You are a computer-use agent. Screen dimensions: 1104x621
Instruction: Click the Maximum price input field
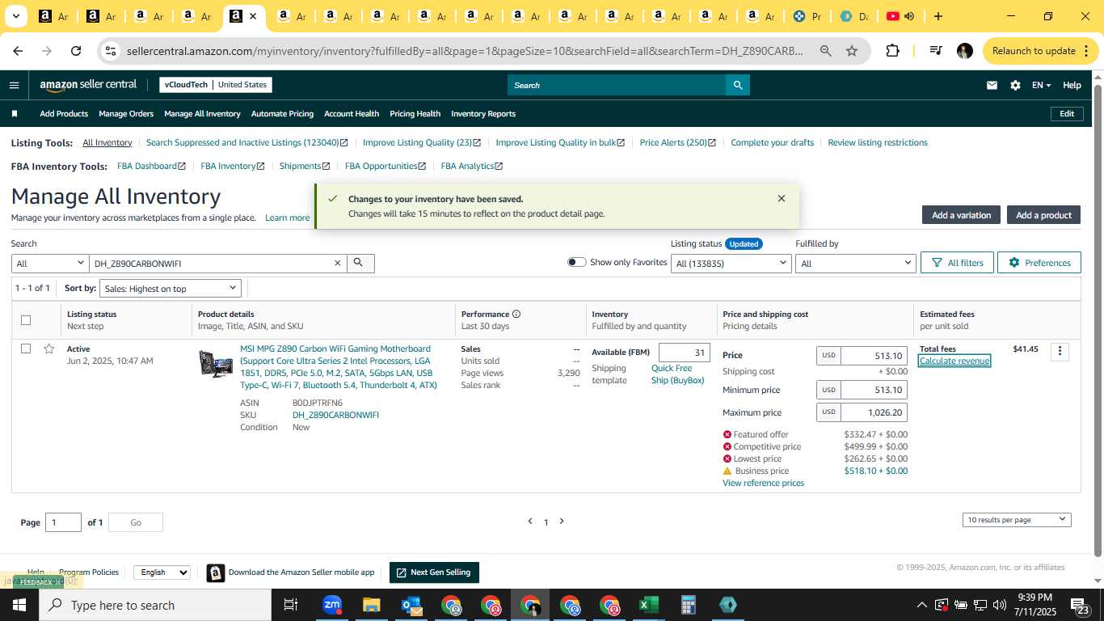click(874, 412)
